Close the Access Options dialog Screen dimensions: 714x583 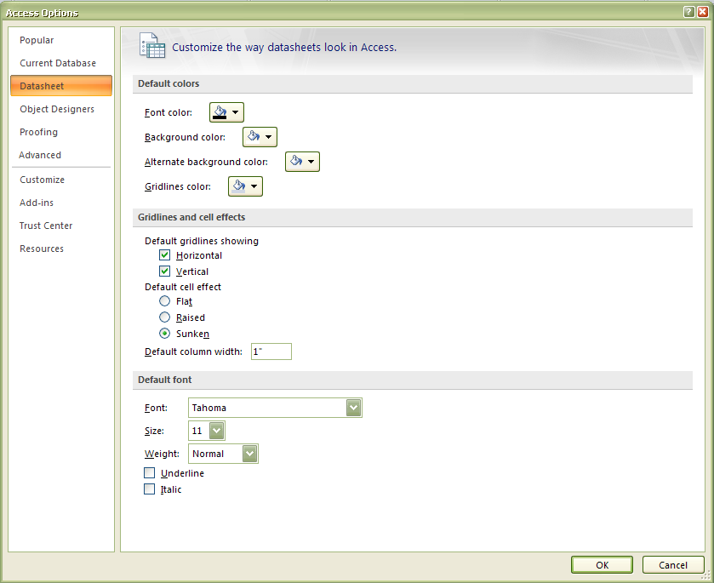pos(703,12)
